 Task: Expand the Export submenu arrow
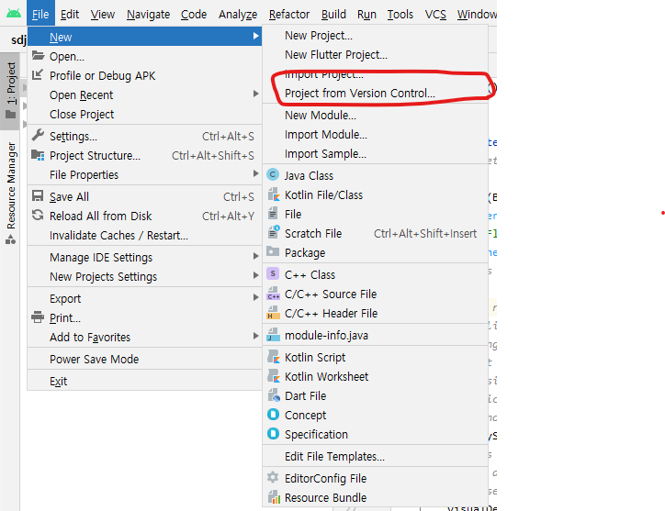tap(255, 297)
